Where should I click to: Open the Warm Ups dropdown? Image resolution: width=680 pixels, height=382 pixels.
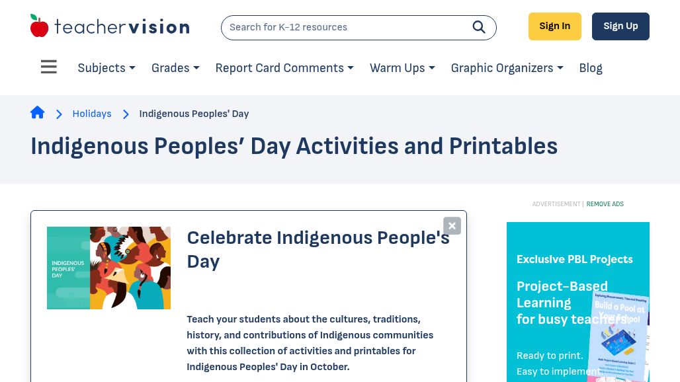tap(402, 68)
